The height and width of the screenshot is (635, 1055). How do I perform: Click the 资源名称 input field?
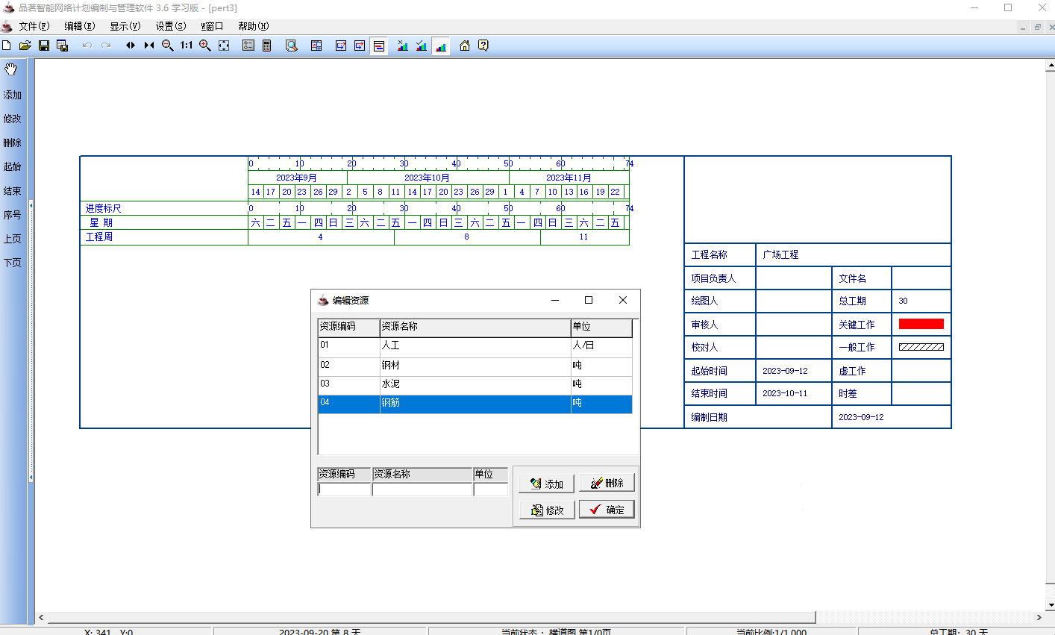tap(422, 489)
